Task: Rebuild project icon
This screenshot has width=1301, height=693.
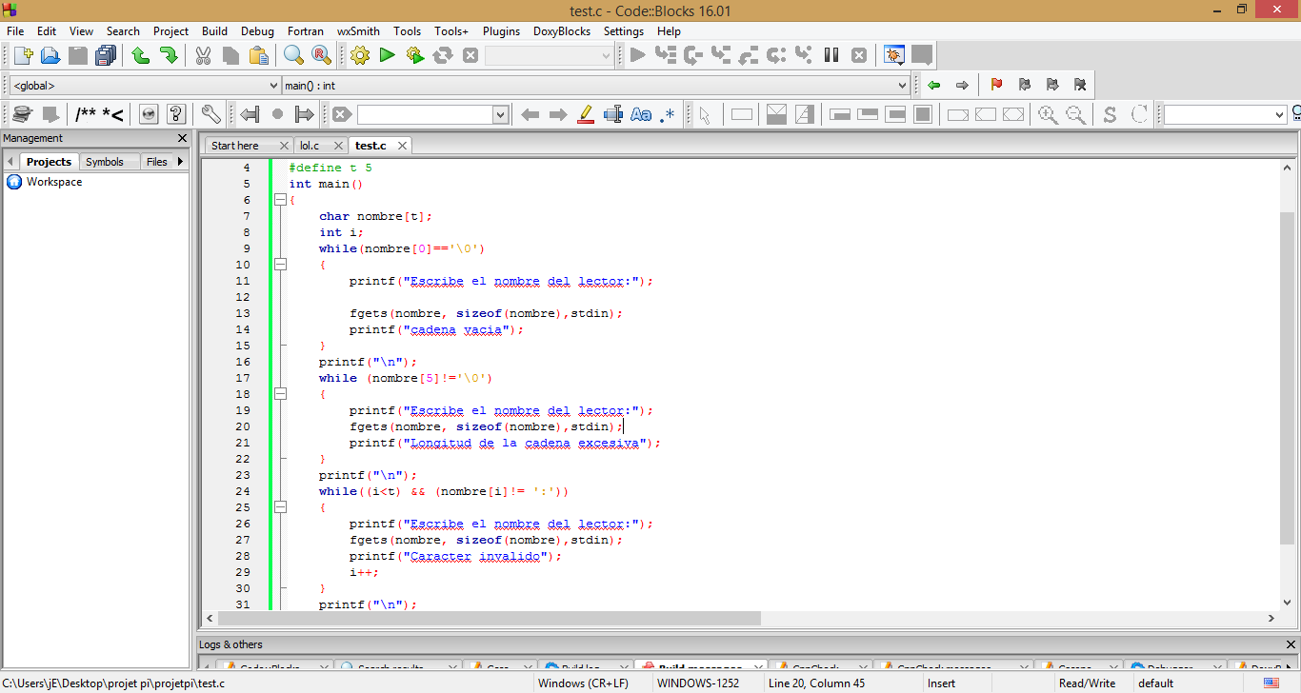Action: click(442, 55)
